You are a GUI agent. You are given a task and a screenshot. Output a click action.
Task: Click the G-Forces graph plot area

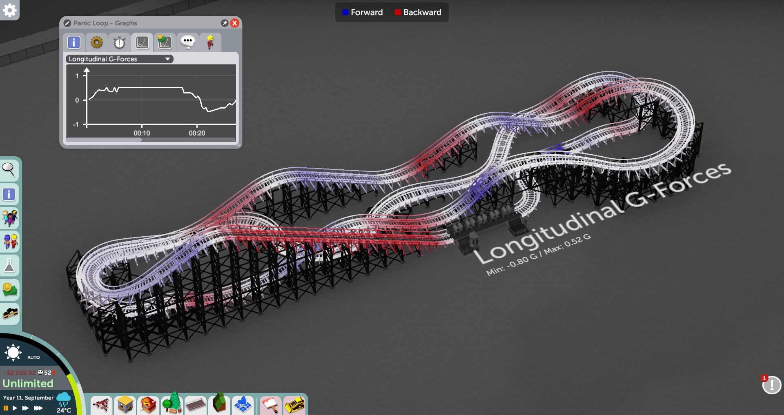pos(151,101)
